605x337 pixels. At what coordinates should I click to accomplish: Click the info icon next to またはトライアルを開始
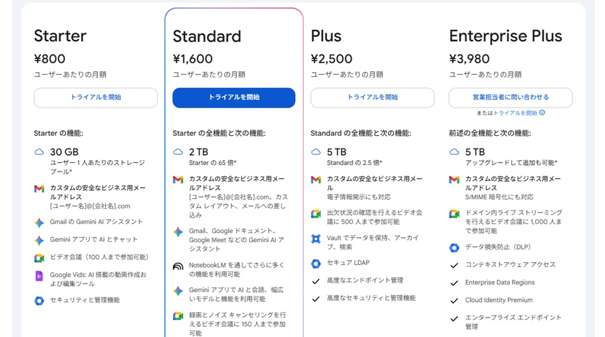click(542, 113)
